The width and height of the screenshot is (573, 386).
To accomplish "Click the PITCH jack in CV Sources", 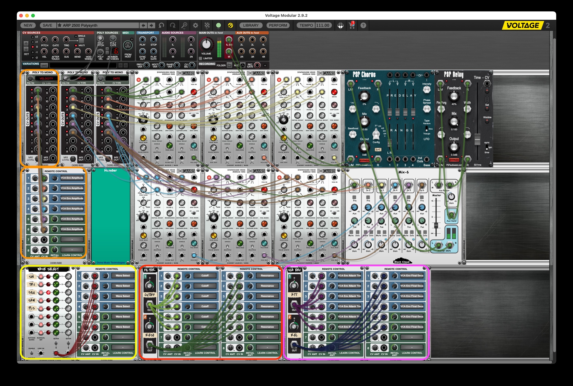I will click(x=44, y=40).
